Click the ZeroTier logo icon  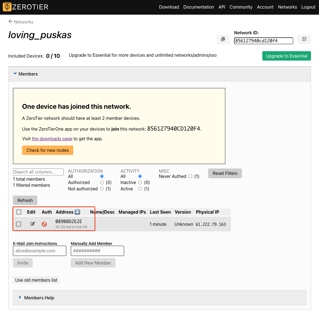(7, 7)
